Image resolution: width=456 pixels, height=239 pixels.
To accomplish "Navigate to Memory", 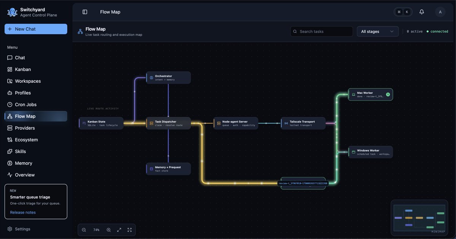I will tap(36, 163).
